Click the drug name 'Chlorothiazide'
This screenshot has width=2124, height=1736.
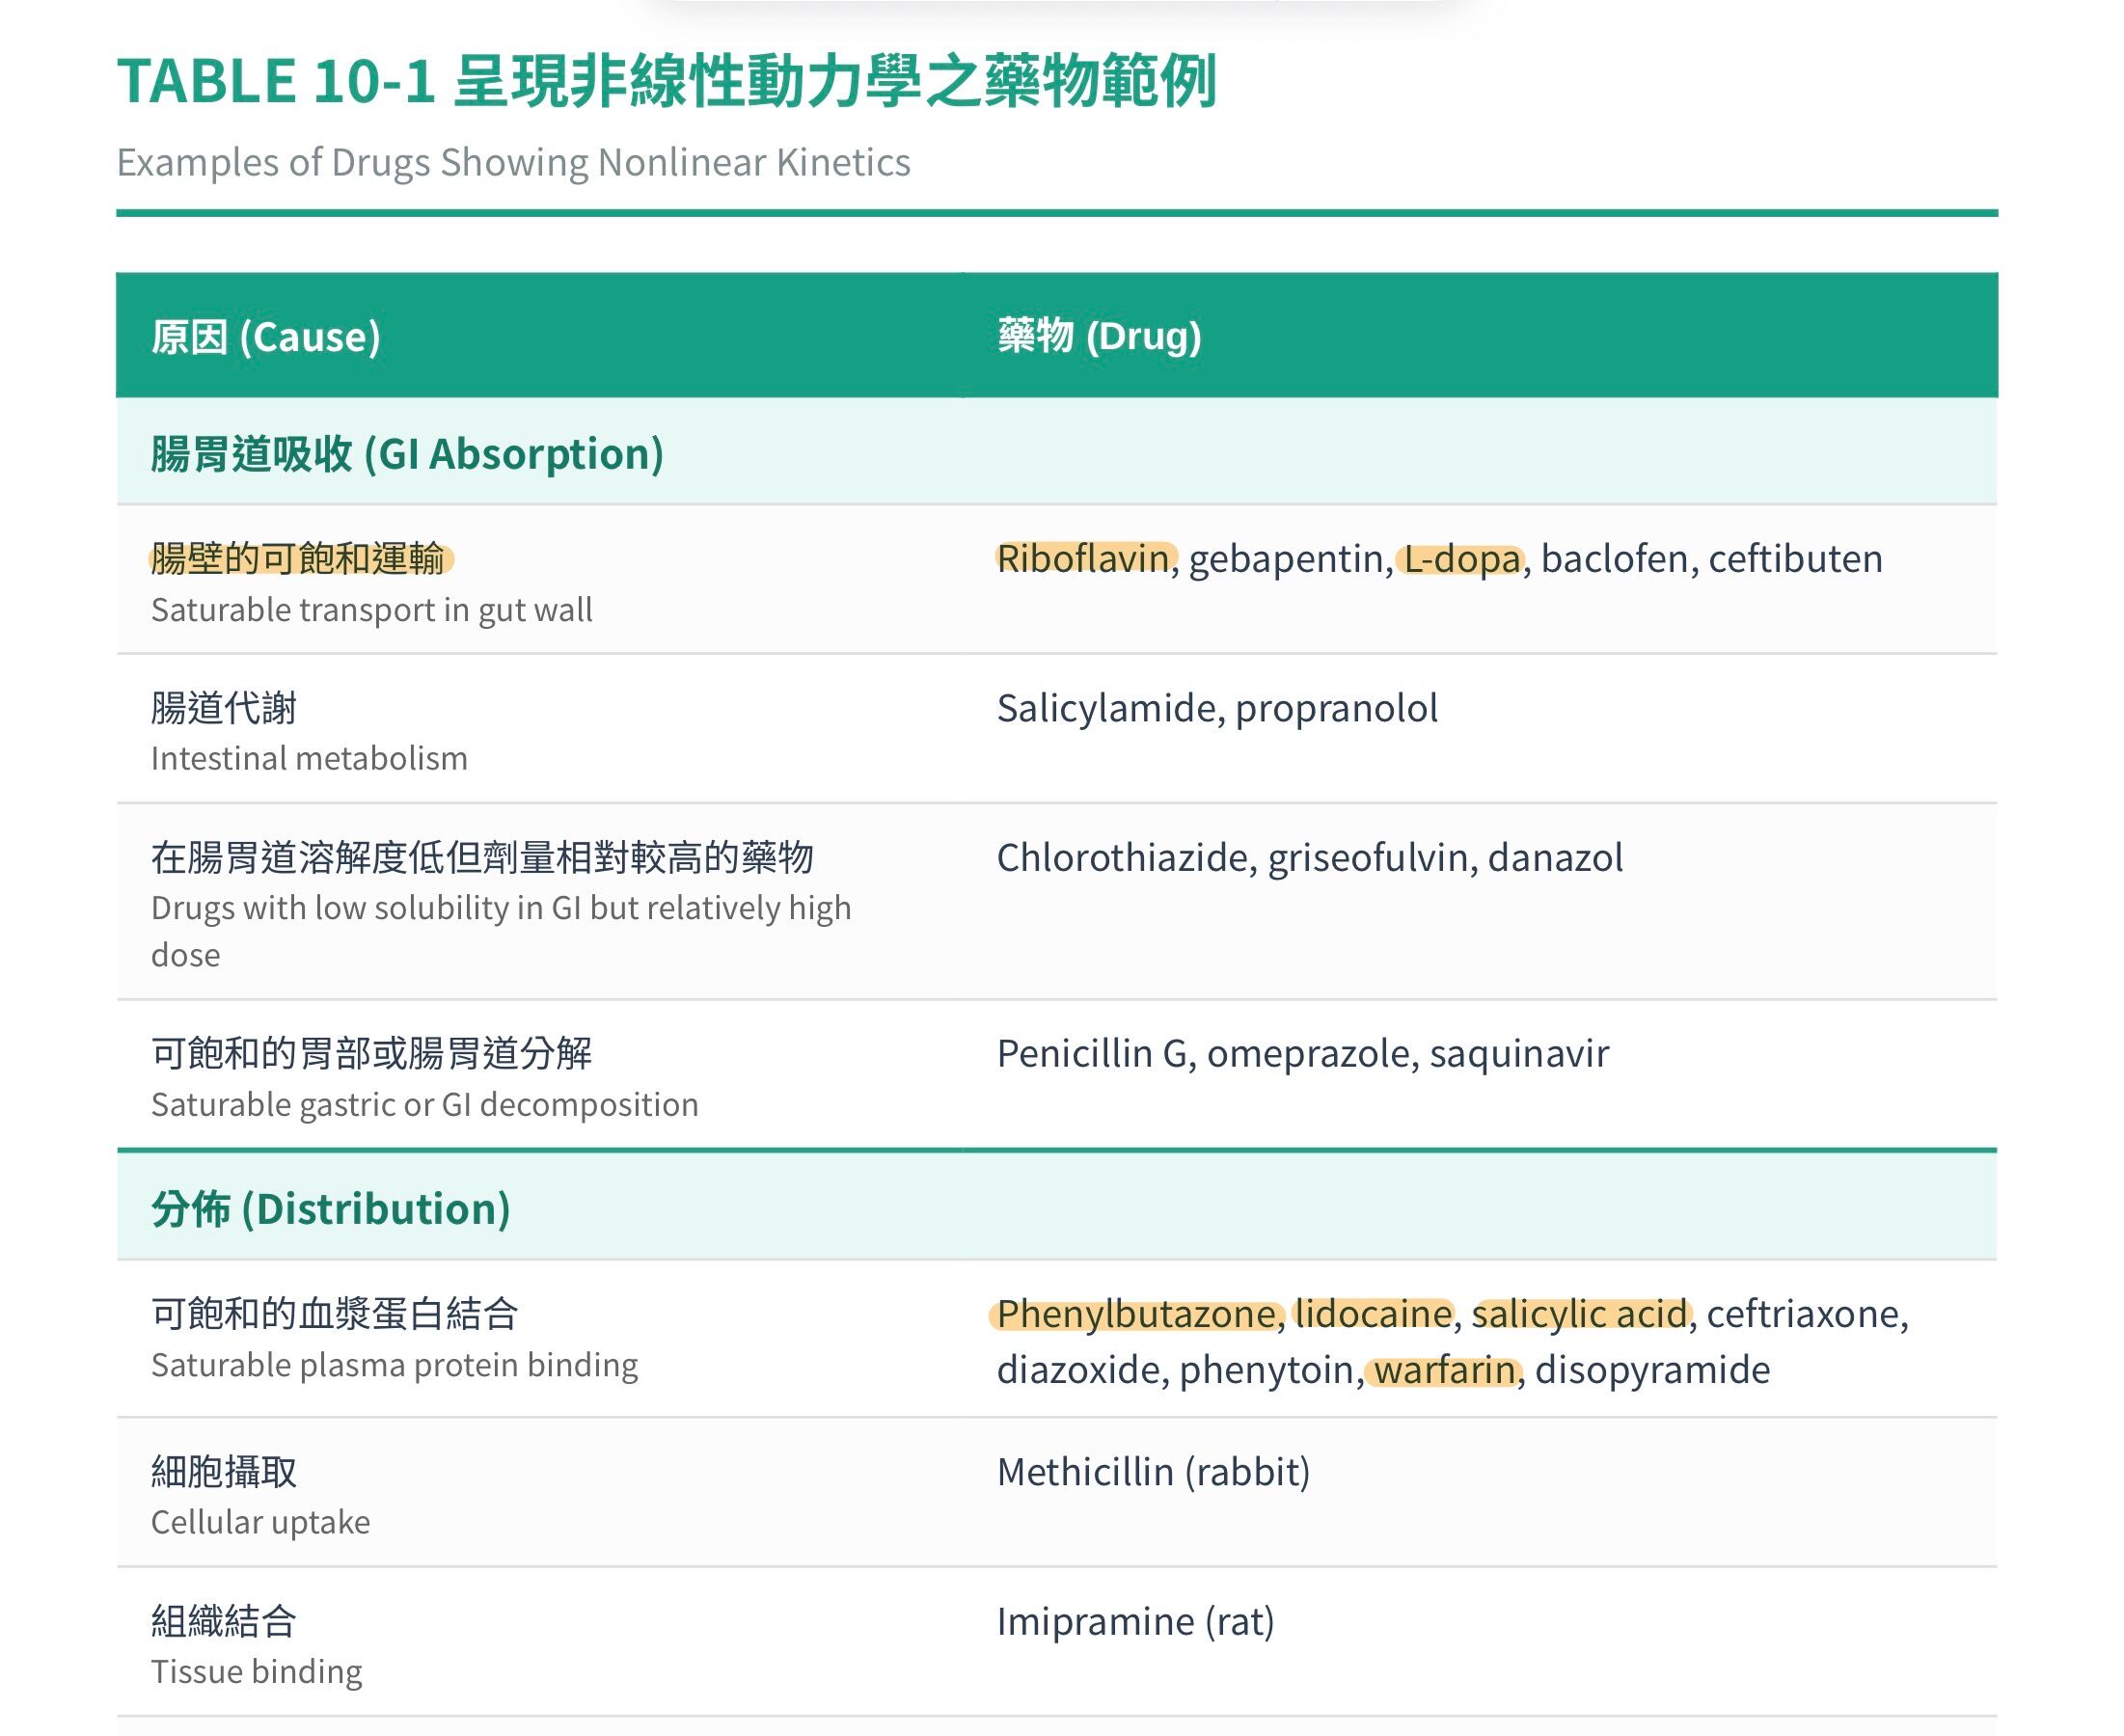pos(1122,857)
